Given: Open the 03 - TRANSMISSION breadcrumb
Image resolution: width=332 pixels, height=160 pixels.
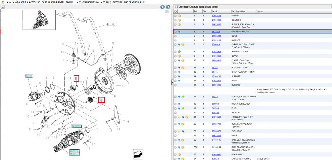Looking at the screenshot, I should coord(89,2).
